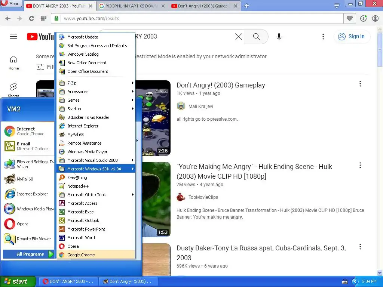Switch to MOORHUHN KART XS tab

(132, 6)
